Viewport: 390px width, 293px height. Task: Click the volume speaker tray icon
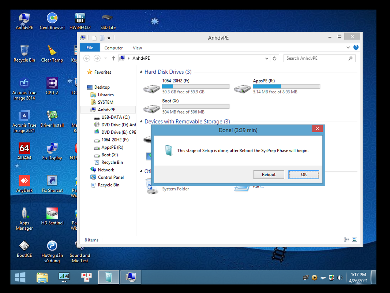pyautogui.click(x=340, y=278)
